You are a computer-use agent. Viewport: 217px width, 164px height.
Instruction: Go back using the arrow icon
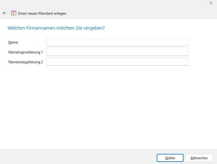tap(4, 13)
